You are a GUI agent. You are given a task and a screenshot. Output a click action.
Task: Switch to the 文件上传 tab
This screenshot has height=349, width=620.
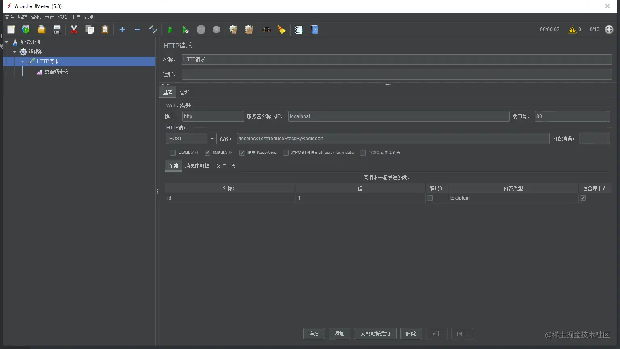(226, 166)
